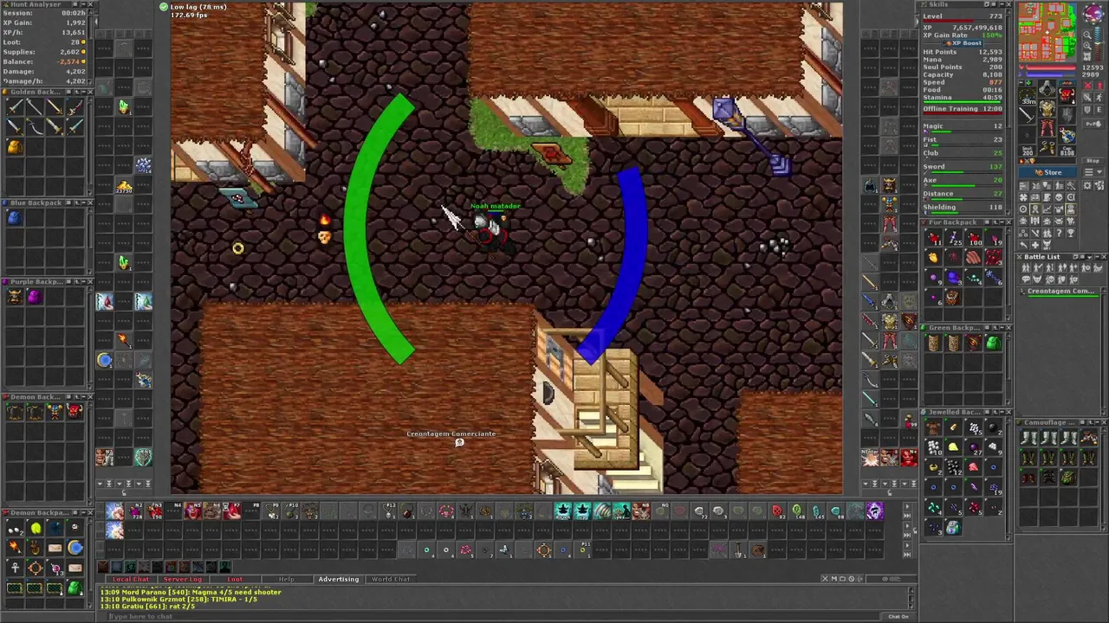Click the trophy control button
Viewport: 1109px width, 623px height.
click(x=1071, y=233)
